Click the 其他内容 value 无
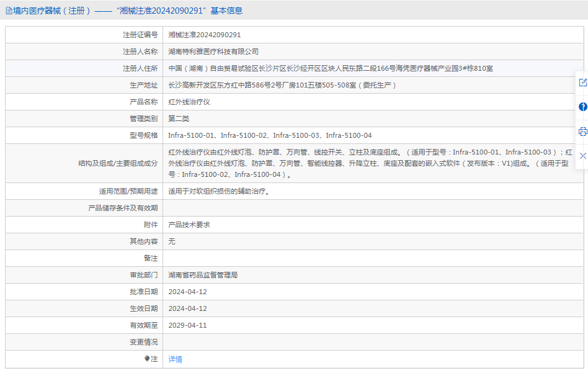The height and width of the screenshot is (373, 588). [x=172, y=241]
